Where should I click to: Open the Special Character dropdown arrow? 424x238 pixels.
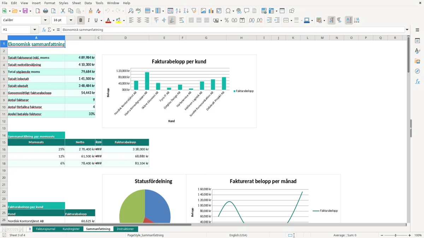tap(233, 11)
